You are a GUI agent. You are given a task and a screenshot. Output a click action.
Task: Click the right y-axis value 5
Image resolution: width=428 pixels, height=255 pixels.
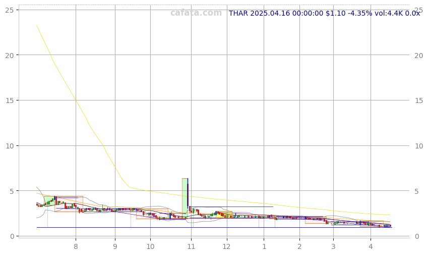point(416,191)
